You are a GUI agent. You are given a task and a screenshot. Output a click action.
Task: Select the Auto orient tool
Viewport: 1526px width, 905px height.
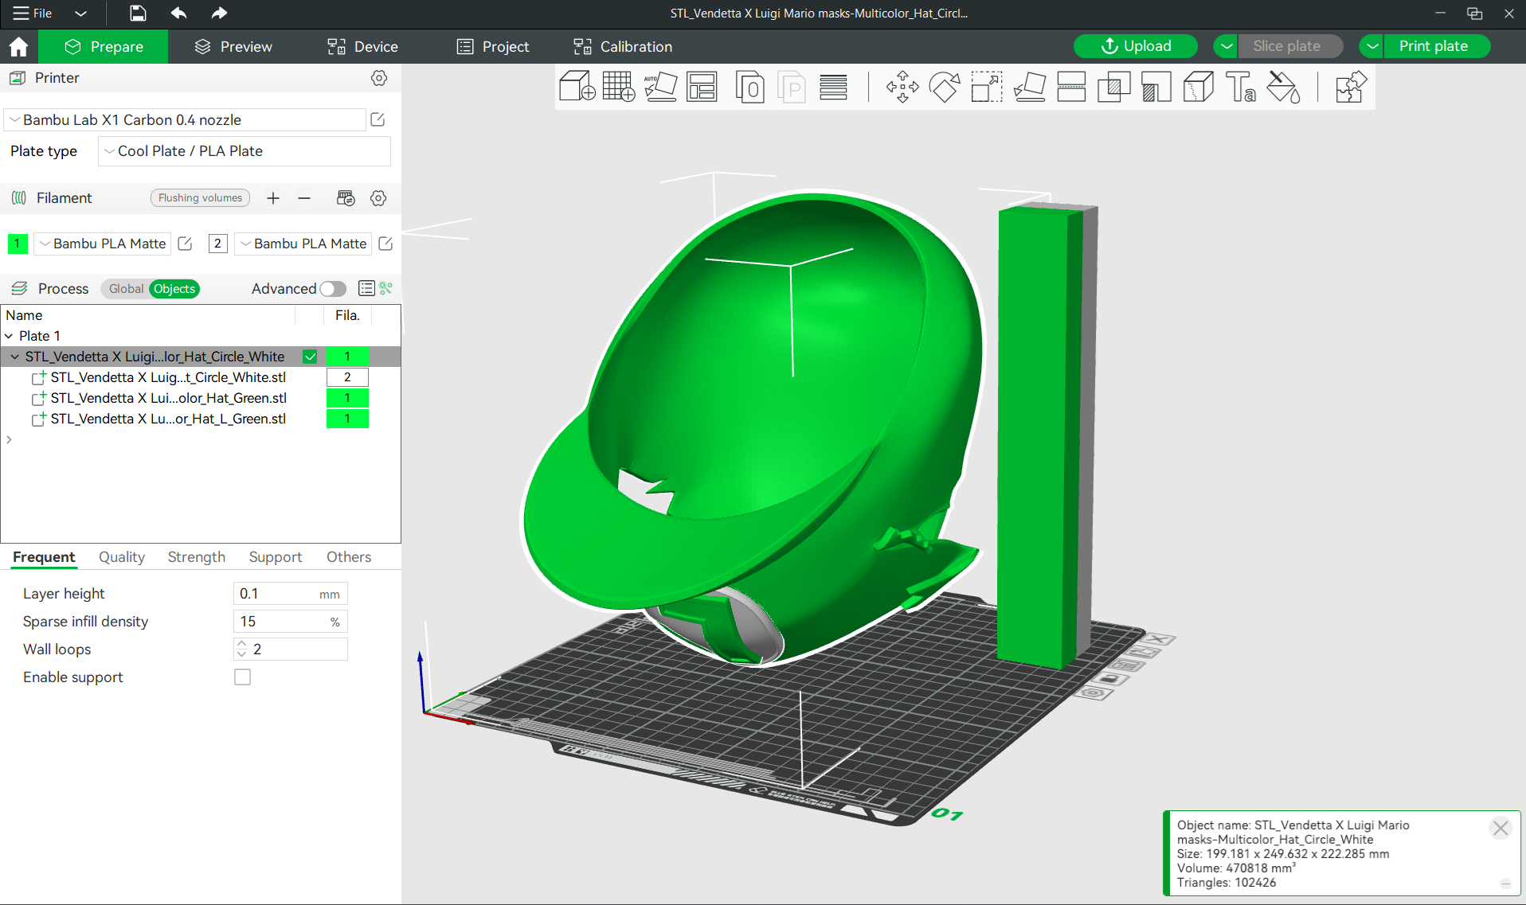(x=660, y=87)
